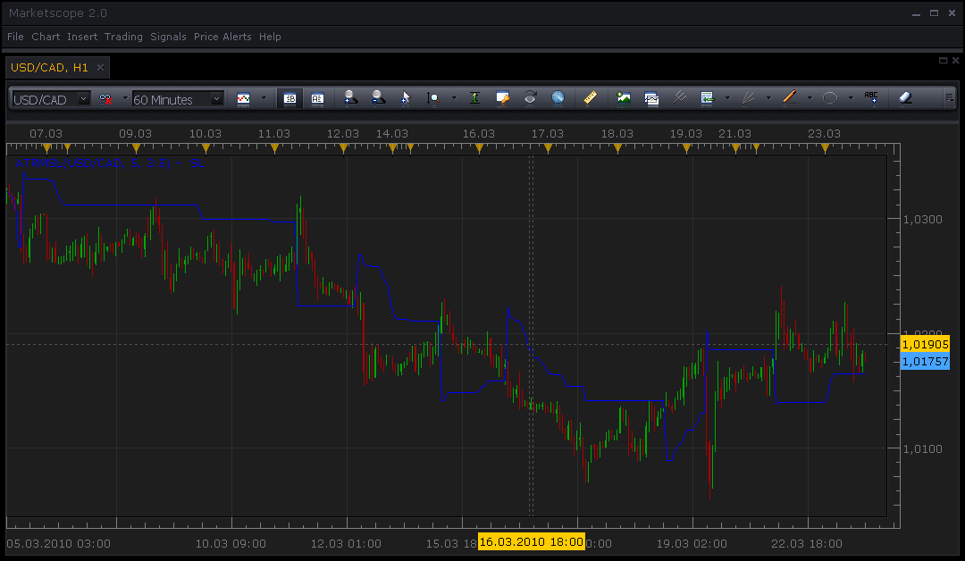
Task: Click the 22.03 18:00 axis label
Action: pyautogui.click(x=806, y=544)
